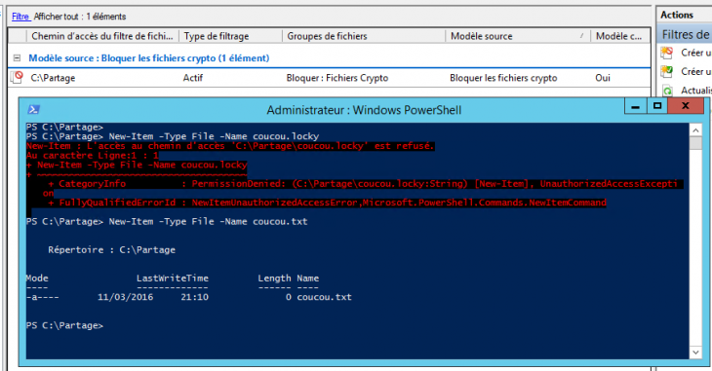Minimize the PowerShell window
712x371 pixels.
(635, 106)
